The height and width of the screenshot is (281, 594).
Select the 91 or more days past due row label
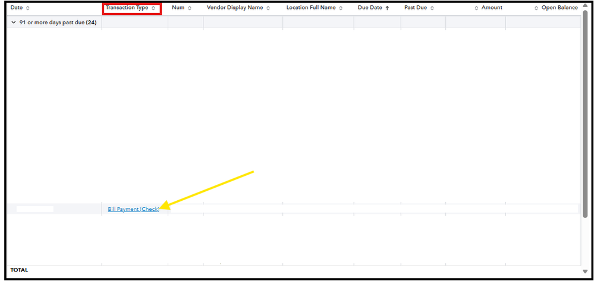58,23
